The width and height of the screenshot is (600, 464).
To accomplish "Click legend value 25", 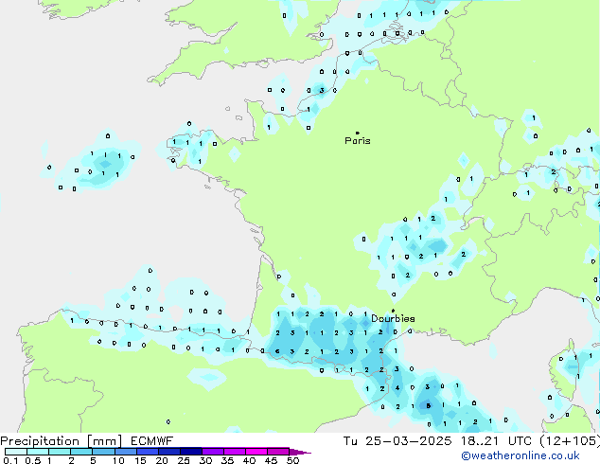I will (x=184, y=460).
